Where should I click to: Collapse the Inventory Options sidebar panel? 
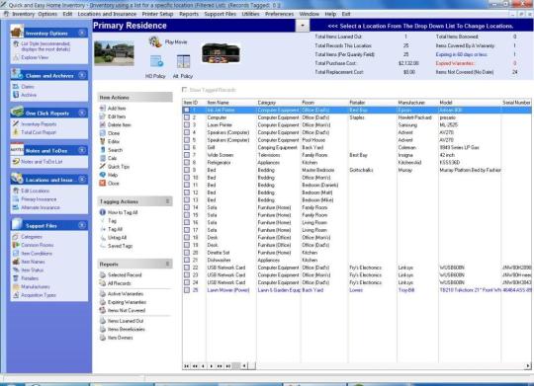pos(82,33)
